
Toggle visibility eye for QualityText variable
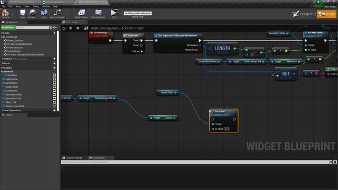(54, 91)
